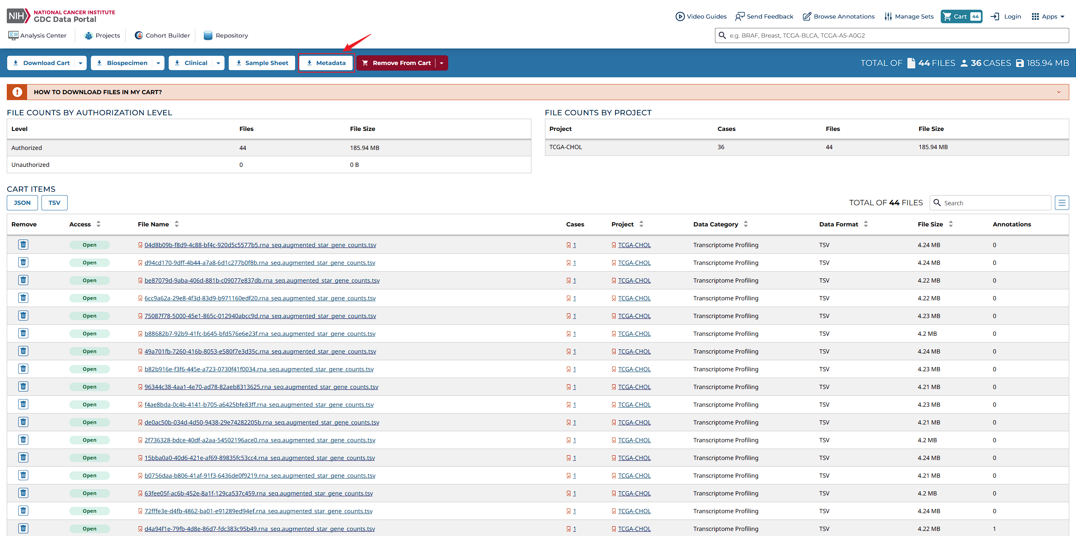Remove file b82b916e via its trash icon
Screen dimensions: 1076x536
coord(23,369)
